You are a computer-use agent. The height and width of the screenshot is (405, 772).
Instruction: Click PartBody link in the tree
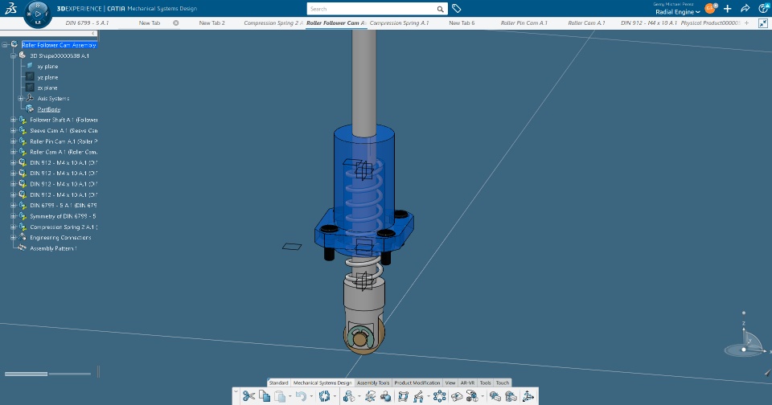(49, 109)
